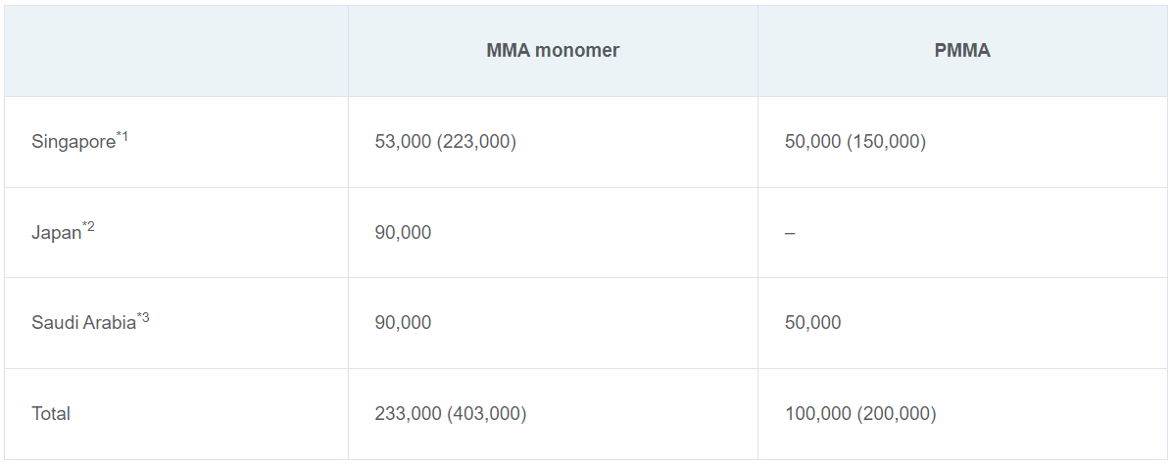Select the Saudi Arabia row label
This screenshot has width=1171, height=464.
pyautogui.click(x=83, y=324)
